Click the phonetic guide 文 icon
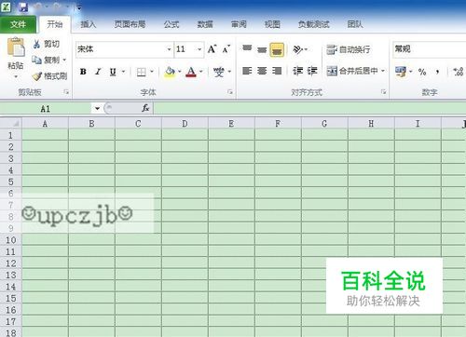The width and height of the screenshot is (466, 337). 218,72
